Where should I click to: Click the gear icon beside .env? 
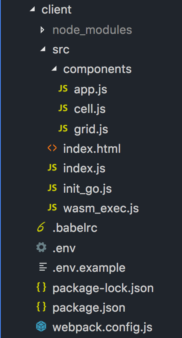41,247
